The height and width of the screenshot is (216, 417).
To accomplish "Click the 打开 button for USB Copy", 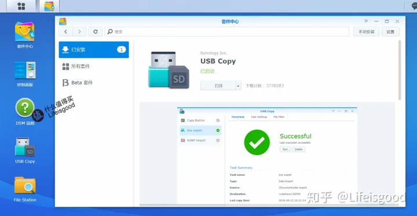I will point(218,86).
